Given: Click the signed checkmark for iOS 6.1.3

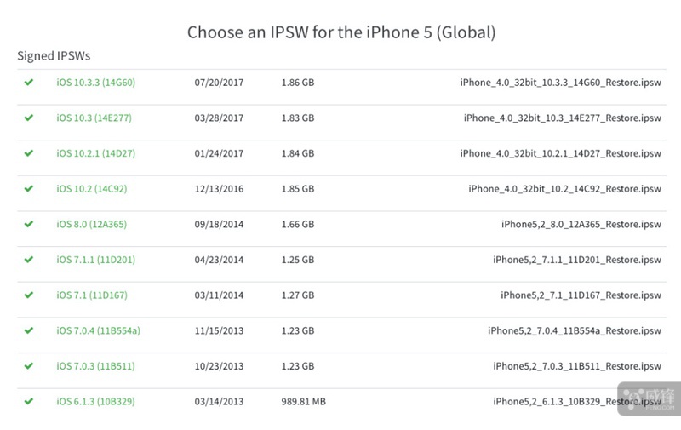Looking at the screenshot, I should pos(29,400).
